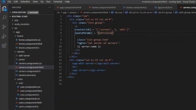Open home.component.html in explorer tree
Screen dimensions: 196x110
tap(30, 44)
